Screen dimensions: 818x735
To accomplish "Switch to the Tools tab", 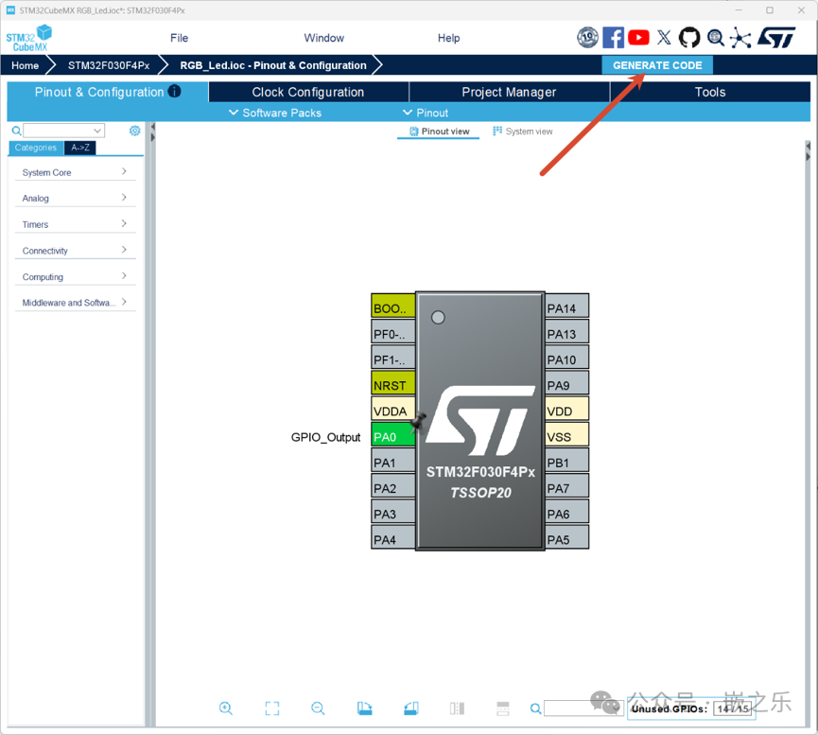I will 710,92.
